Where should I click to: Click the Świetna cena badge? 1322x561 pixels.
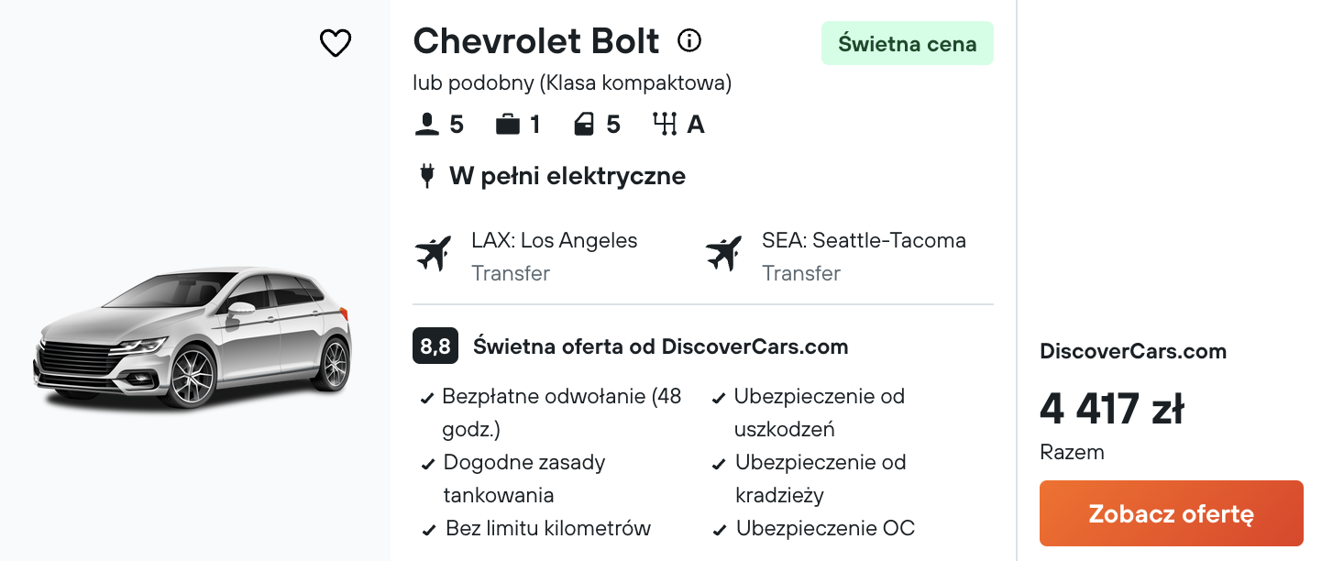[x=908, y=43]
